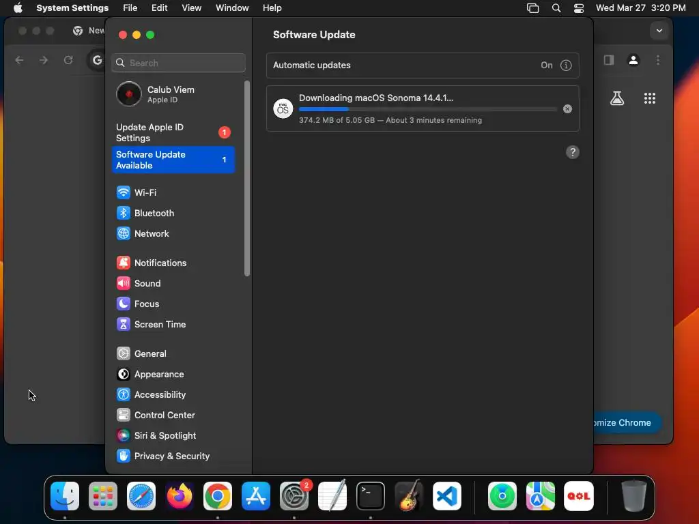This screenshot has width=699, height=524.
Task: Open Chrome Labs flask icon
Action: coord(617,98)
